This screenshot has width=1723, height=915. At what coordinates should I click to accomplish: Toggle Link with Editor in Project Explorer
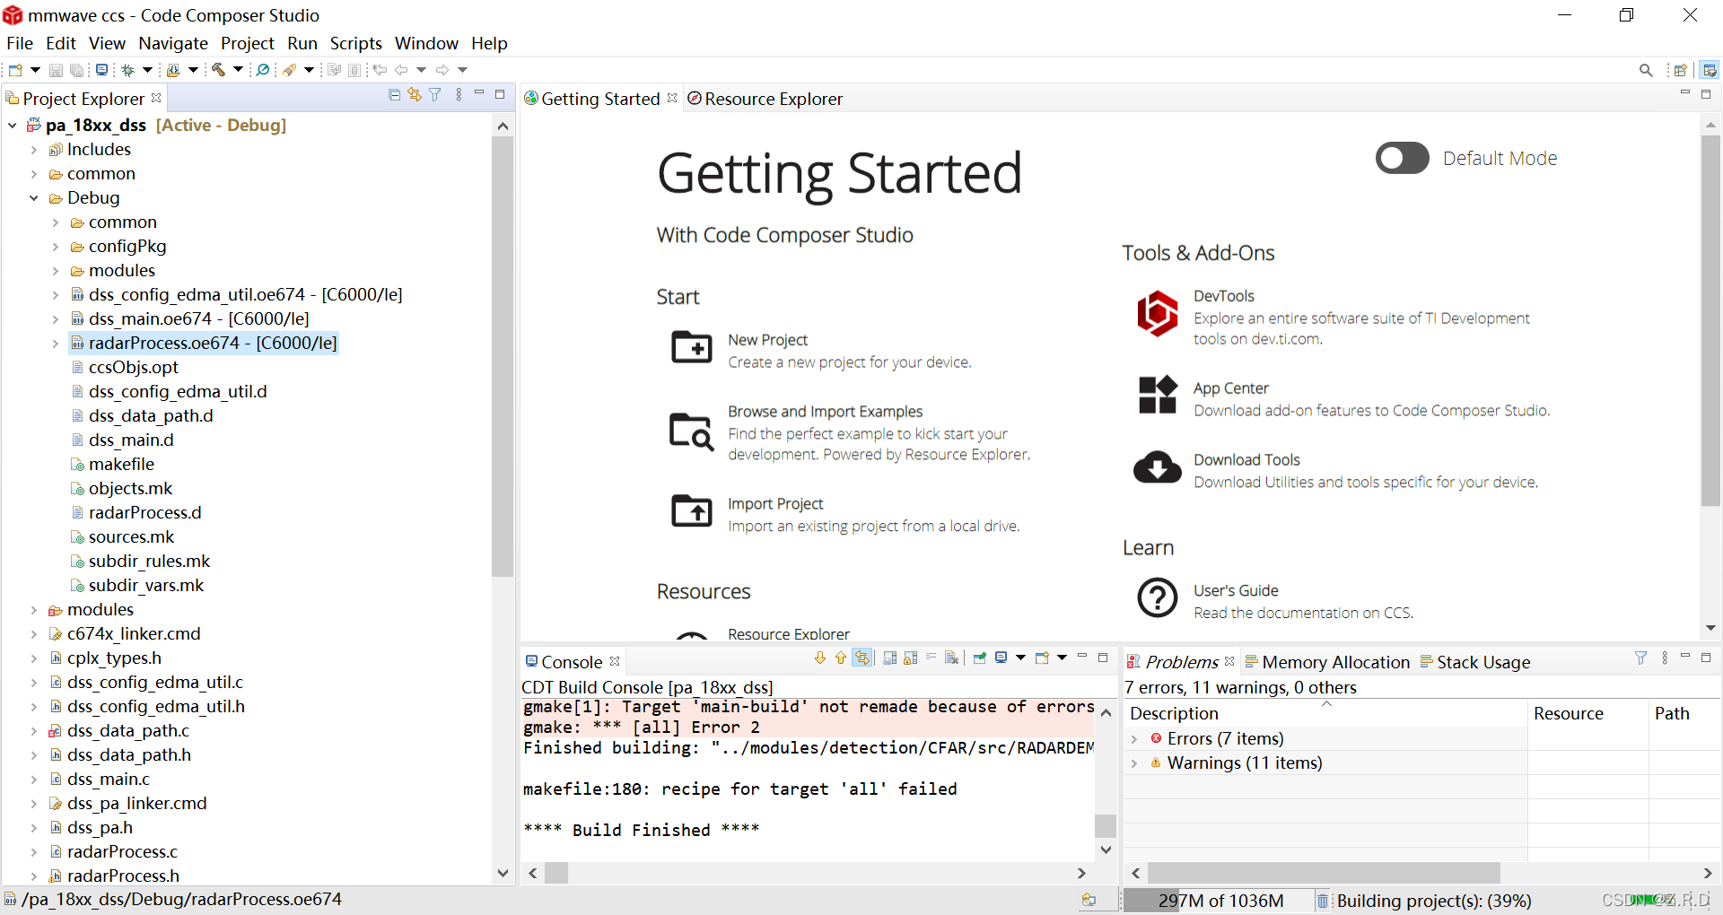tap(415, 95)
